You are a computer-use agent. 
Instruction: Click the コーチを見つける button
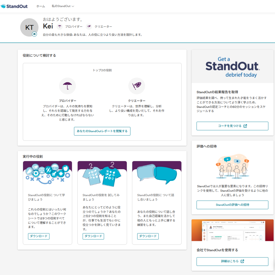point(232,126)
